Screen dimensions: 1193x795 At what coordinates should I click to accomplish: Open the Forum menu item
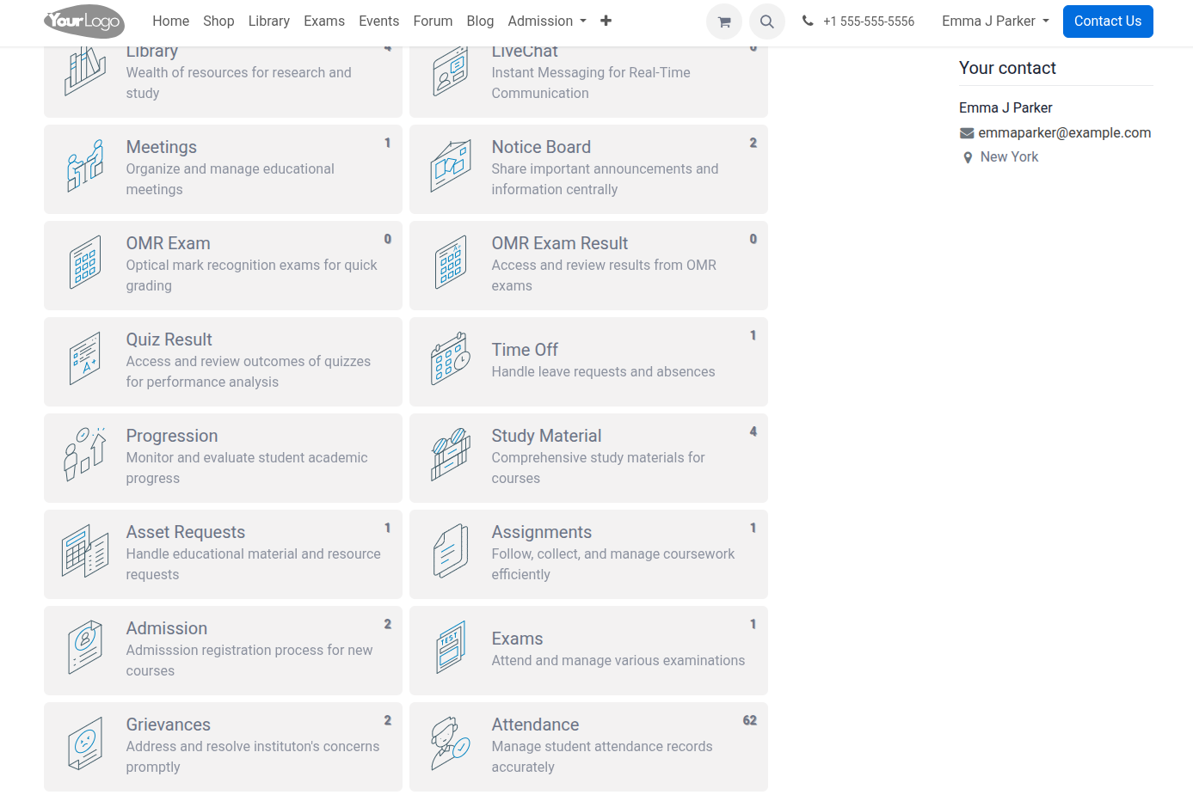coord(433,21)
